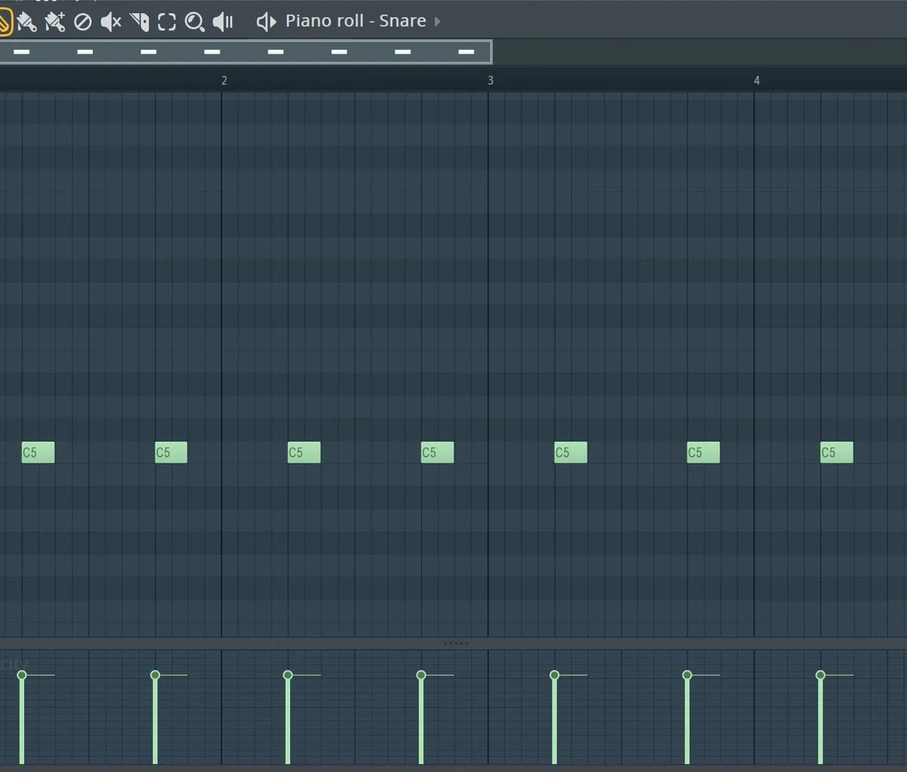Select the C5 note on bar 2 beat 2
The image size is (907, 772).
(304, 452)
